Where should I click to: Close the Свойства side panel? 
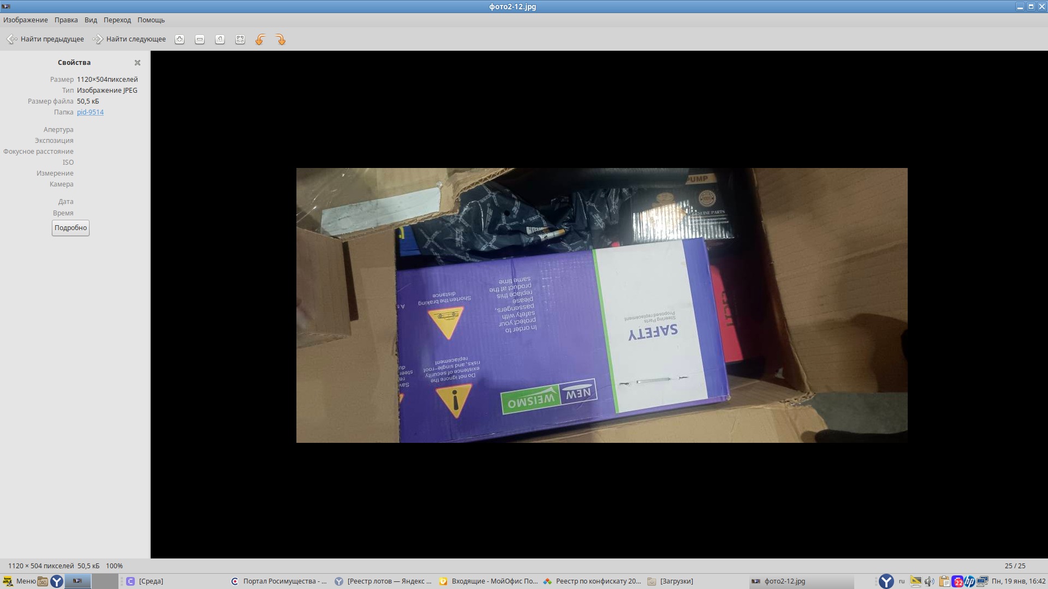(138, 63)
